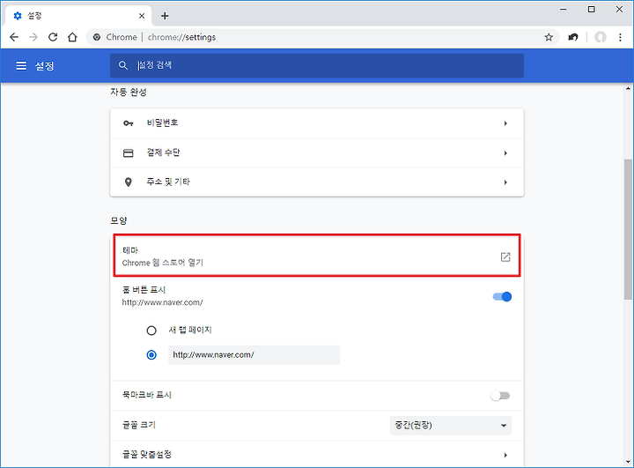Viewport: 634px width, 468px height.
Task: Click the 비밀번호 label
Action: point(162,123)
